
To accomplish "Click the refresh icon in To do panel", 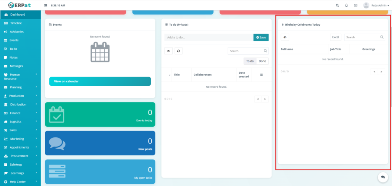I will click(x=178, y=51).
